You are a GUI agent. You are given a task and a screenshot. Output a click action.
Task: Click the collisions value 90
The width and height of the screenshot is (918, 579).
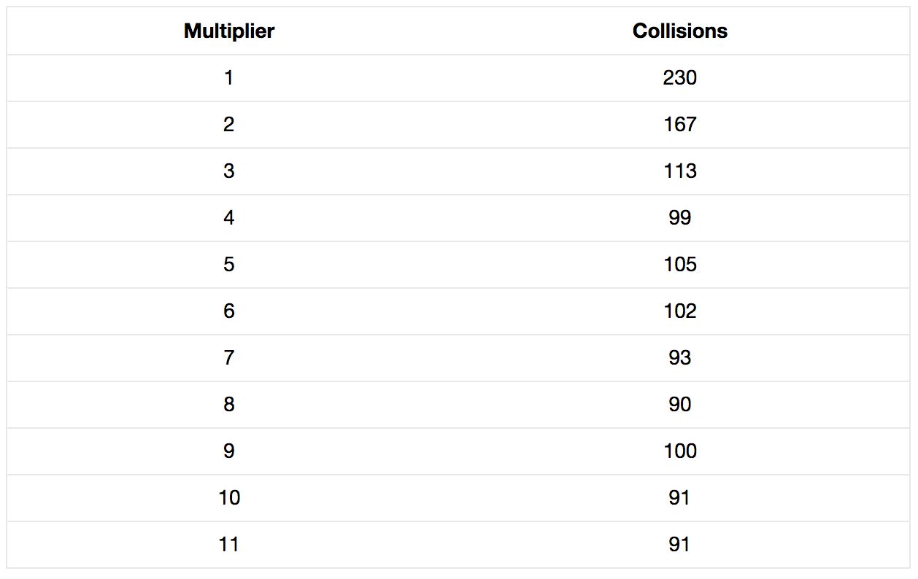click(x=679, y=405)
